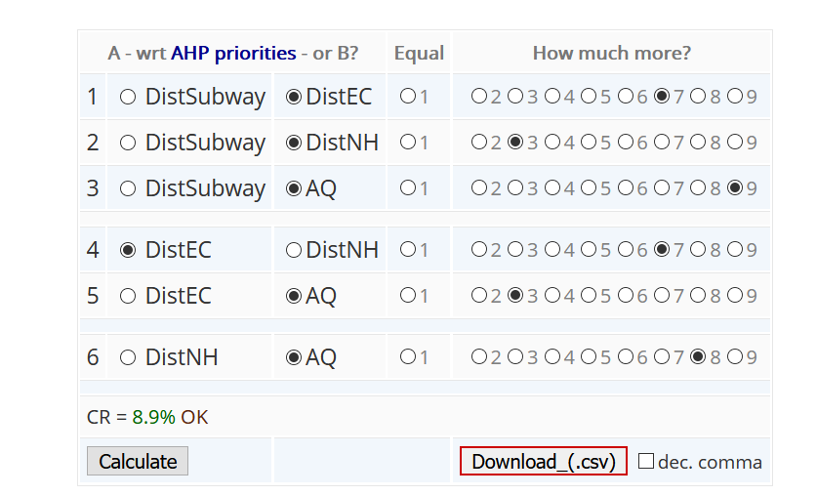Select Equal 1 in row 6
Viewport: 817px width, 496px height.
tap(408, 358)
